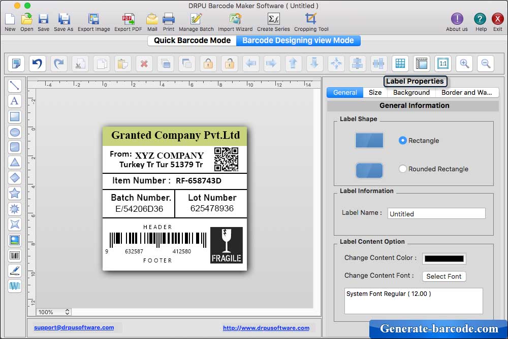The height and width of the screenshot is (339, 508).
Task: Select the Rounded Rectangle shape tool
Action: pyautogui.click(x=15, y=147)
